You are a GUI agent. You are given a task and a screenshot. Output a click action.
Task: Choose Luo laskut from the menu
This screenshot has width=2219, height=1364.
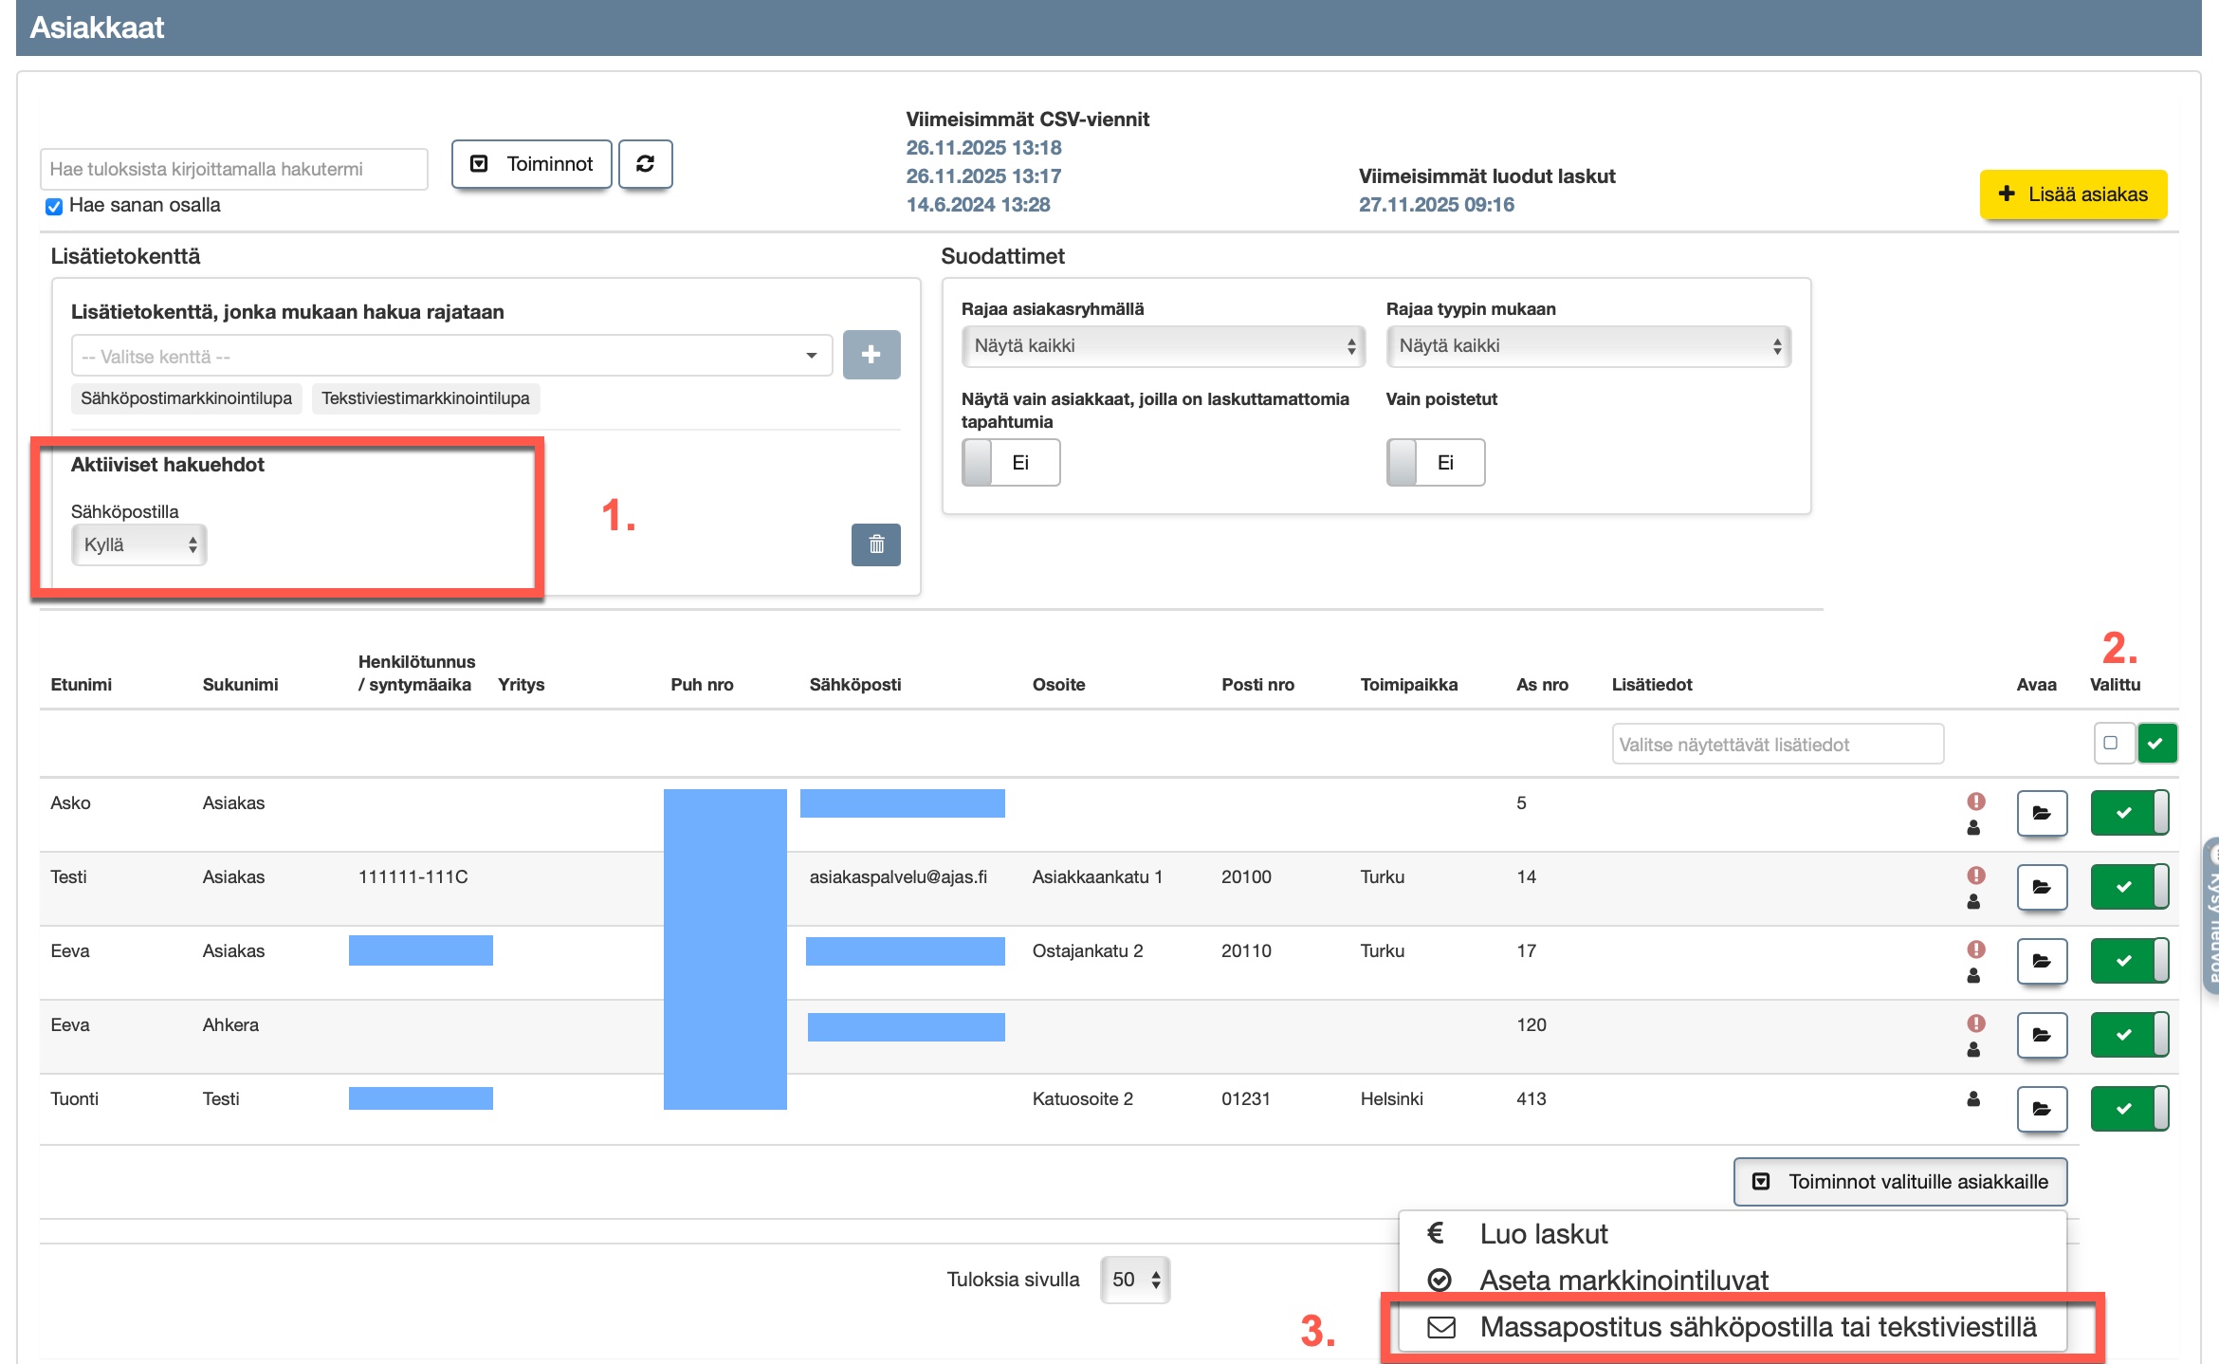coord(1543,1234)
